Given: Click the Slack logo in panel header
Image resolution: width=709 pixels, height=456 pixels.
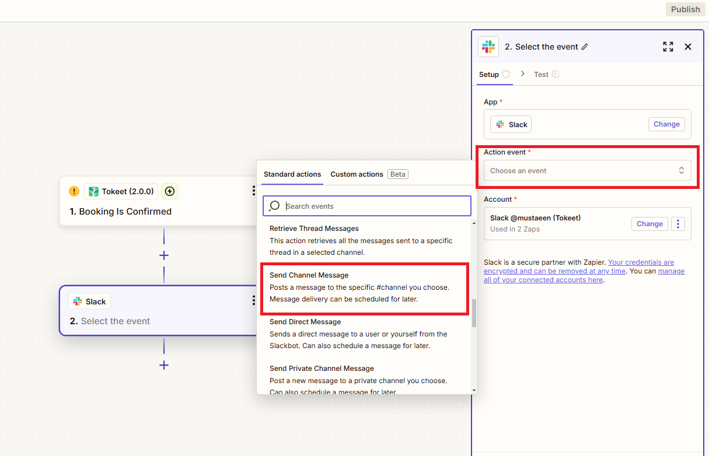Looking at the screenshot, I should [488, 47].
